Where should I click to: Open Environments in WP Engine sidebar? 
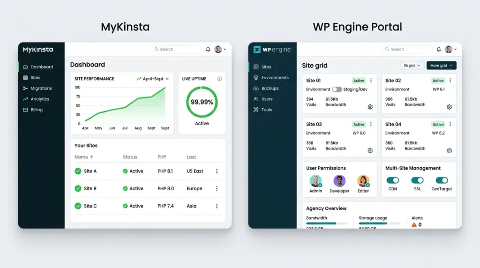(272, 77)
